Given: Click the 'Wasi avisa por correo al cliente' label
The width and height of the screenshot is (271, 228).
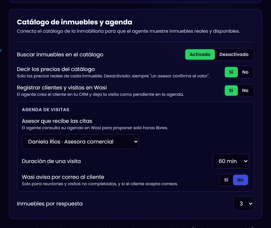Looking at the screenshot, I should (63, 177).
